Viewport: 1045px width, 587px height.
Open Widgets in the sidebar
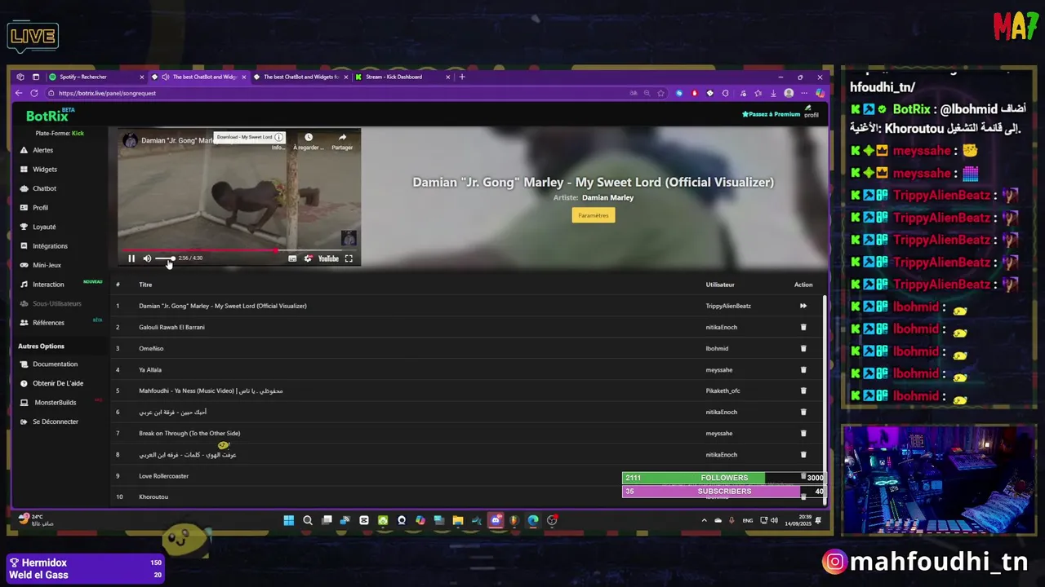point(45,170)
